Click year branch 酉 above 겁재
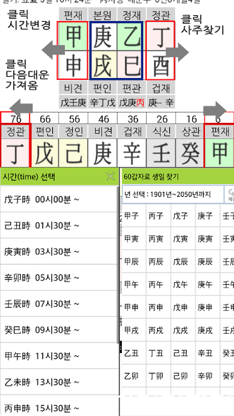 pyautogui.click(x=160, y=65)
